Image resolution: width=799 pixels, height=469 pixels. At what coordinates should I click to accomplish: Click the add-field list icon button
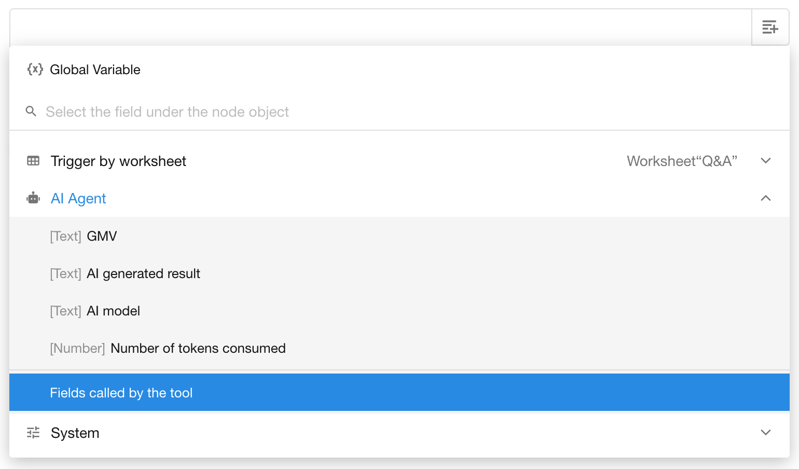770,27
